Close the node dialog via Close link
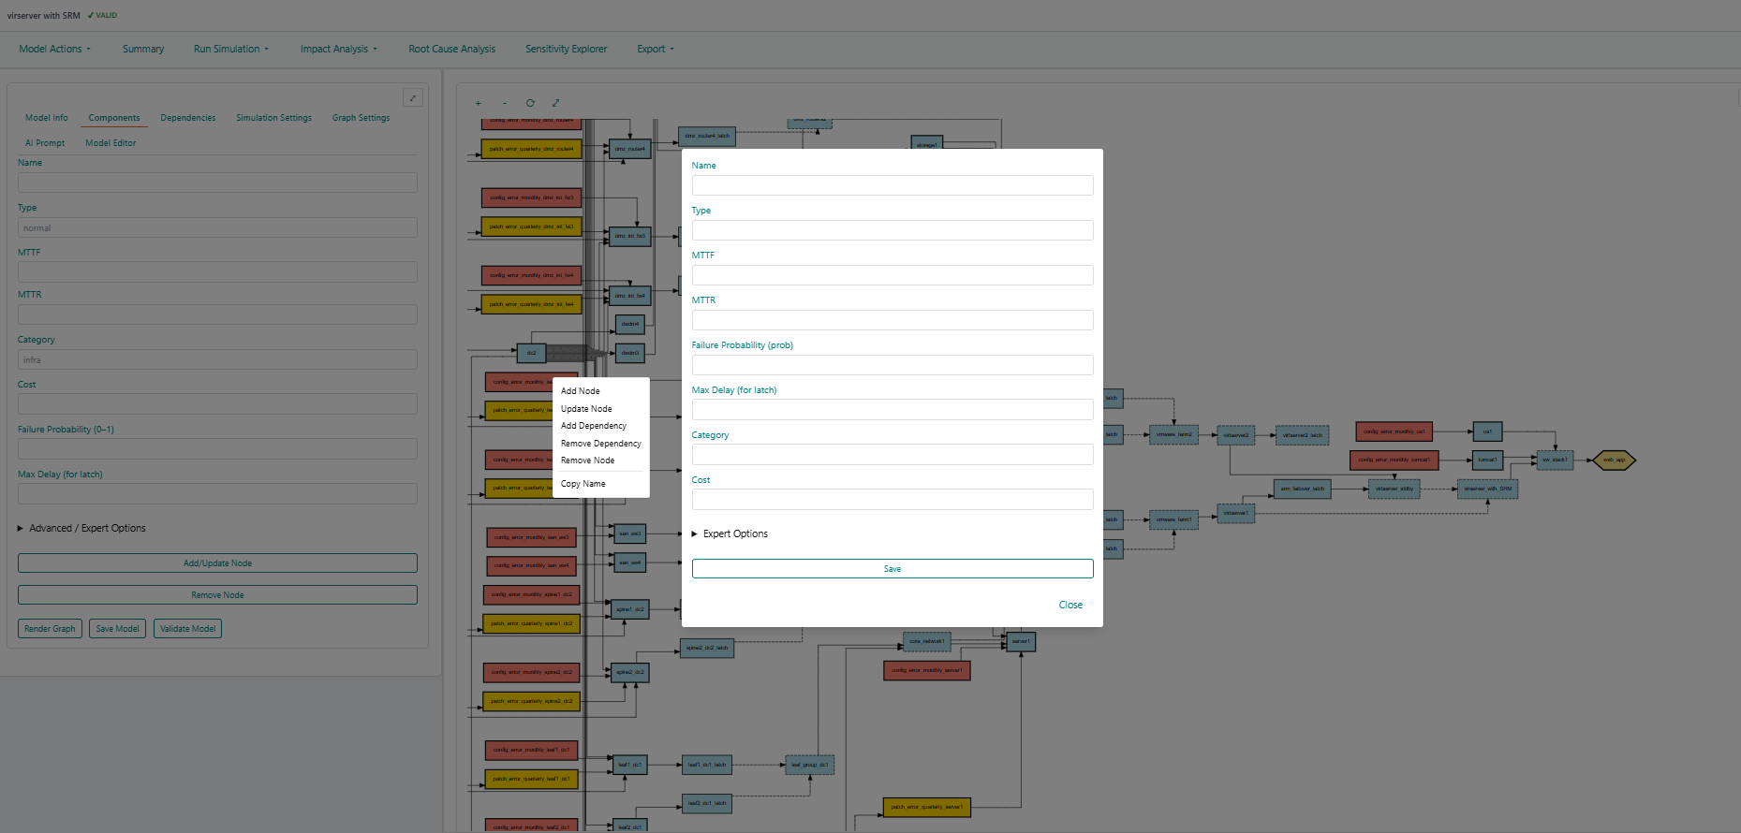Image resolution: width=1741 pixels, height=833 pixels. (1070, 605)
